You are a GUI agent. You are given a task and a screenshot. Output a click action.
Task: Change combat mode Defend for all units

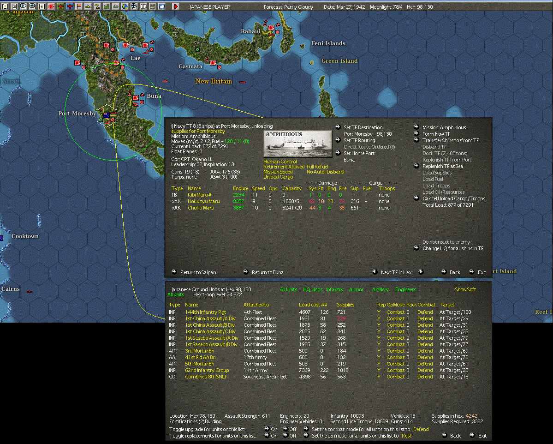421,429
